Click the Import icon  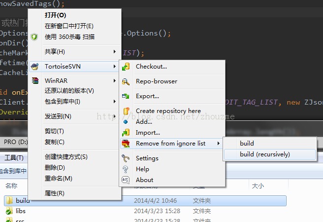(x=126, y=133)
